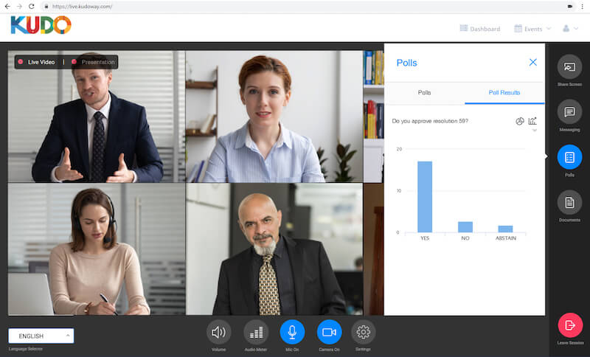Click the Leave Session button
Screen dimensions: 590x357
click(x=570, y=325)
